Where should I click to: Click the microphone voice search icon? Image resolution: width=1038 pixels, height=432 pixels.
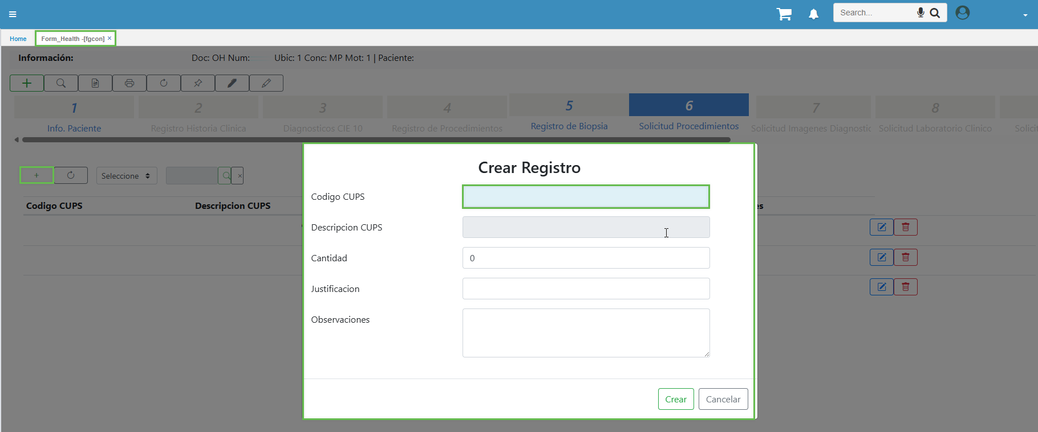pyautogui.click(x=920, y=13)
